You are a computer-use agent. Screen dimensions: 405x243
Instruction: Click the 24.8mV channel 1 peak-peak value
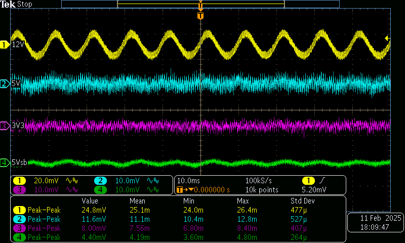(x=94, y=210)
